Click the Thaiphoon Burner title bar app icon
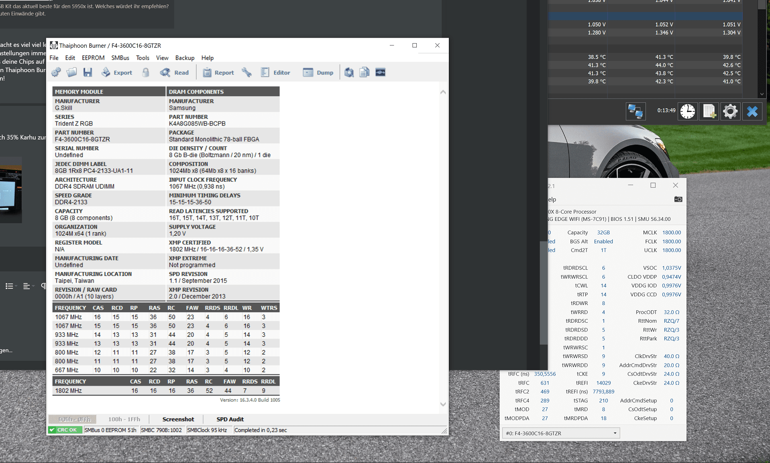Screen dimensions: 770x463 54,45
